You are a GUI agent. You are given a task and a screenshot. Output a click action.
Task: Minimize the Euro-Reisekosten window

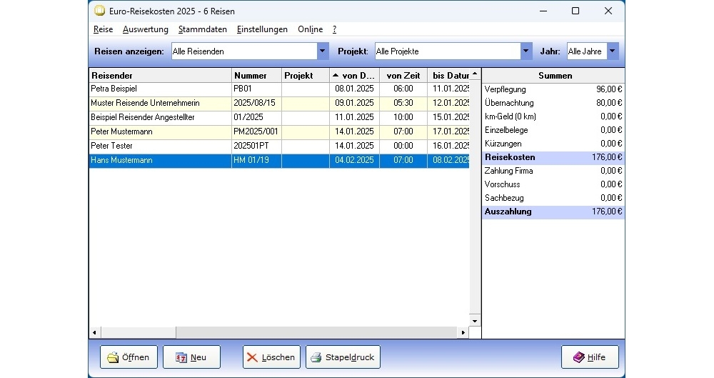tap(543, 11)
